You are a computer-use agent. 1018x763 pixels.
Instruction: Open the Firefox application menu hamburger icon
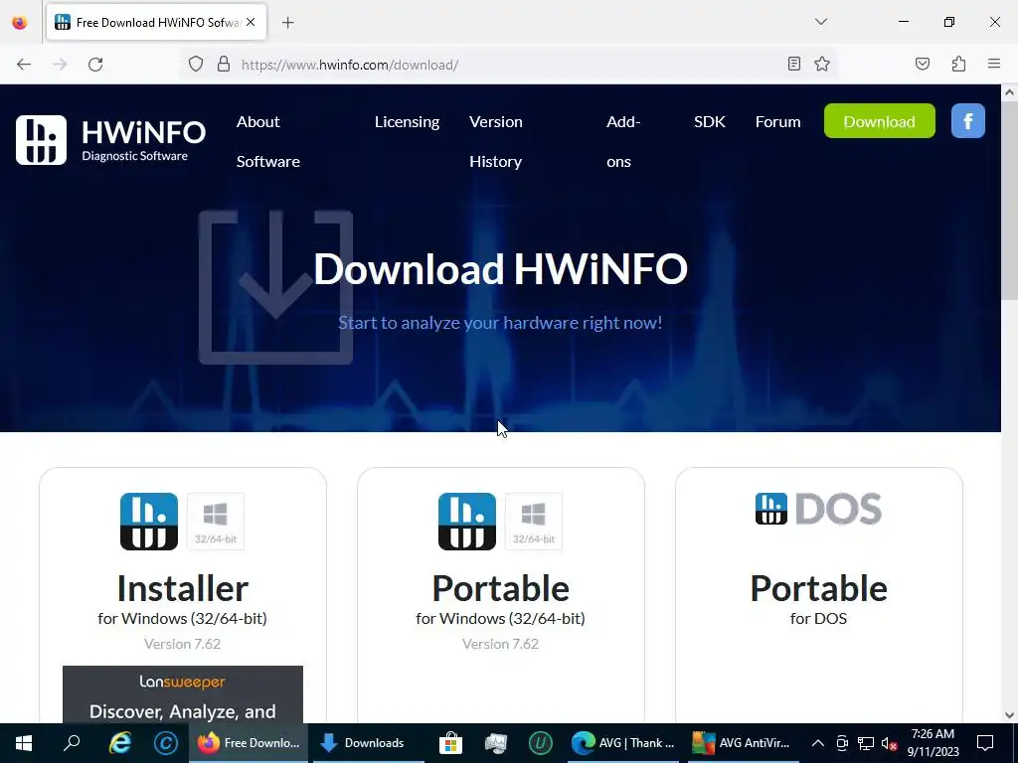click(x=994, y=64)
